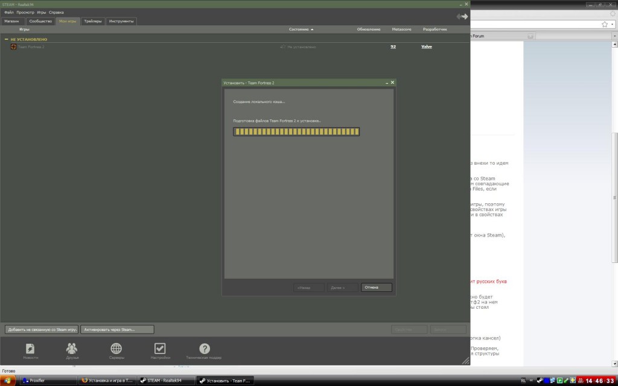Screen dimensions: 618x386
Task: Switch to STEAM - Realtek94 in the taskbar
Action: (x=166, y=381)
